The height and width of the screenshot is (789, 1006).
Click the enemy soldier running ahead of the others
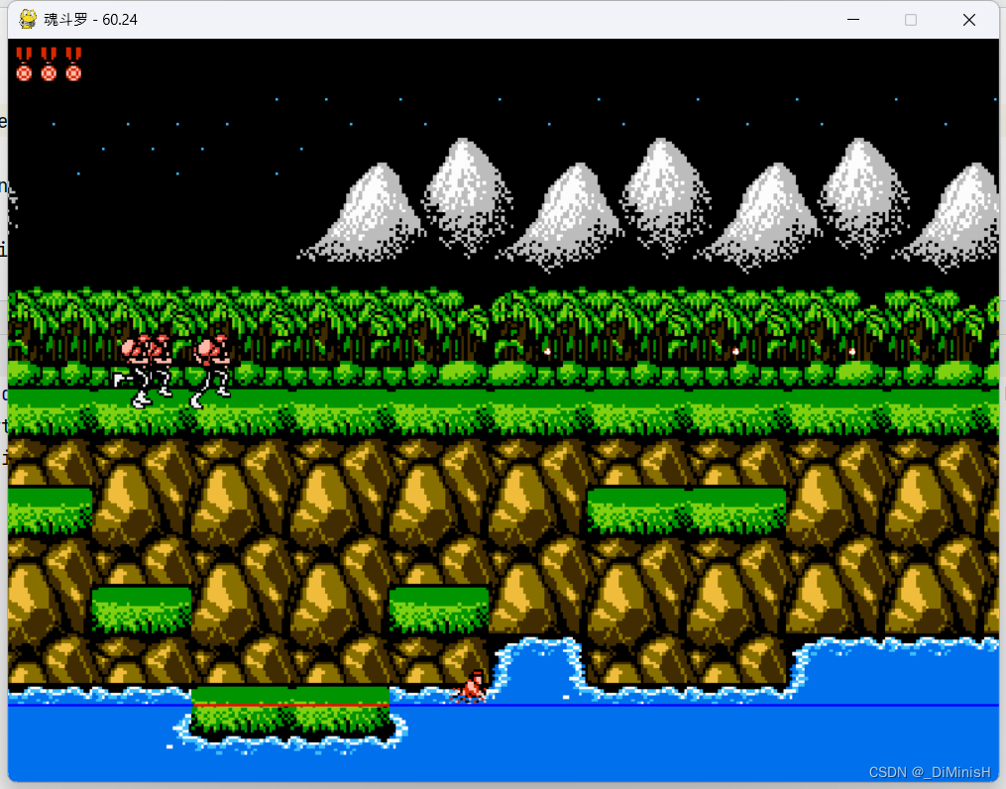click(x=211, y=371)
